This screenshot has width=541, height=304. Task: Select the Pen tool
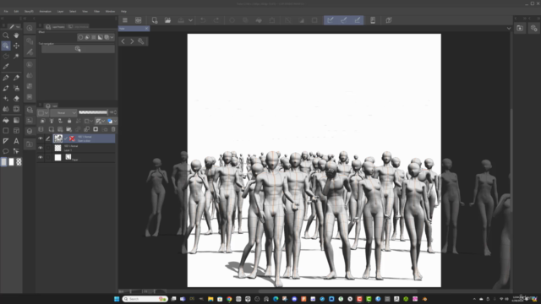6,78
